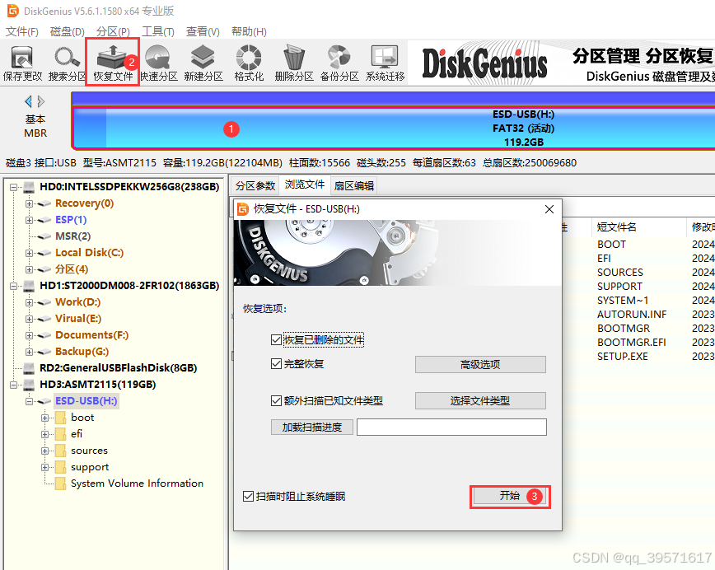This screenshot has width=715, height=570.
Task: Open the 磁盘(D) menu
Action: click(67, 31)
